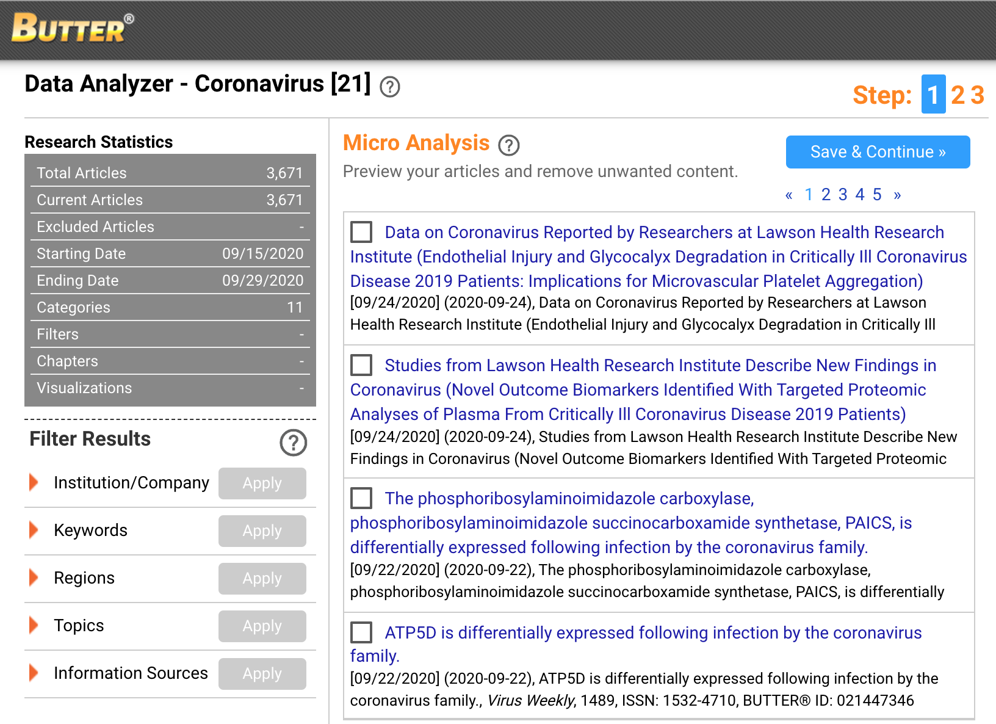Check the Lawson 'Data on Coronavirus' article box

tap(361, 232)
